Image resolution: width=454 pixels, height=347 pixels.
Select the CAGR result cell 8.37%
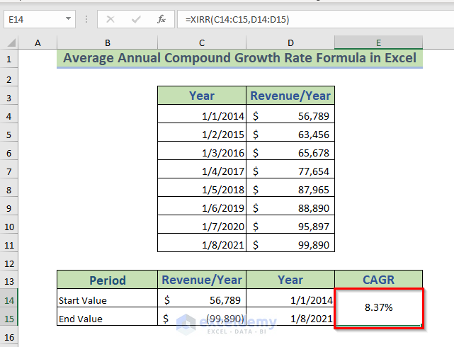pyautogui.click(x=378, y=307)
